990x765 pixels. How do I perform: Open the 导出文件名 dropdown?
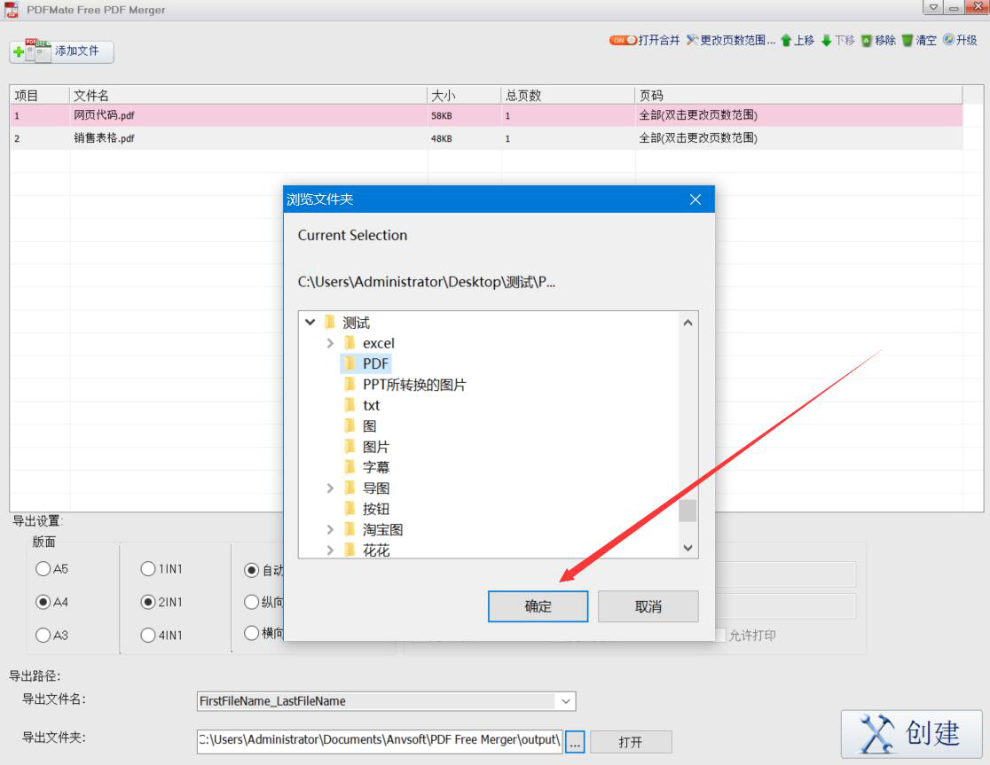pos(565,701)
